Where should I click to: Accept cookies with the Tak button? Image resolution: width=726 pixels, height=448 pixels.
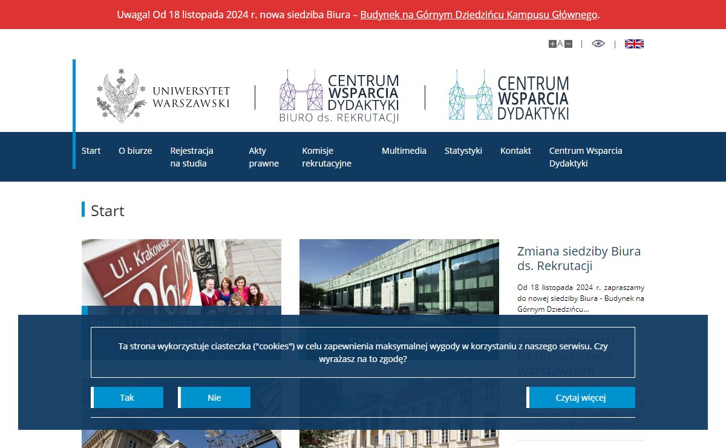pos(127,398)
